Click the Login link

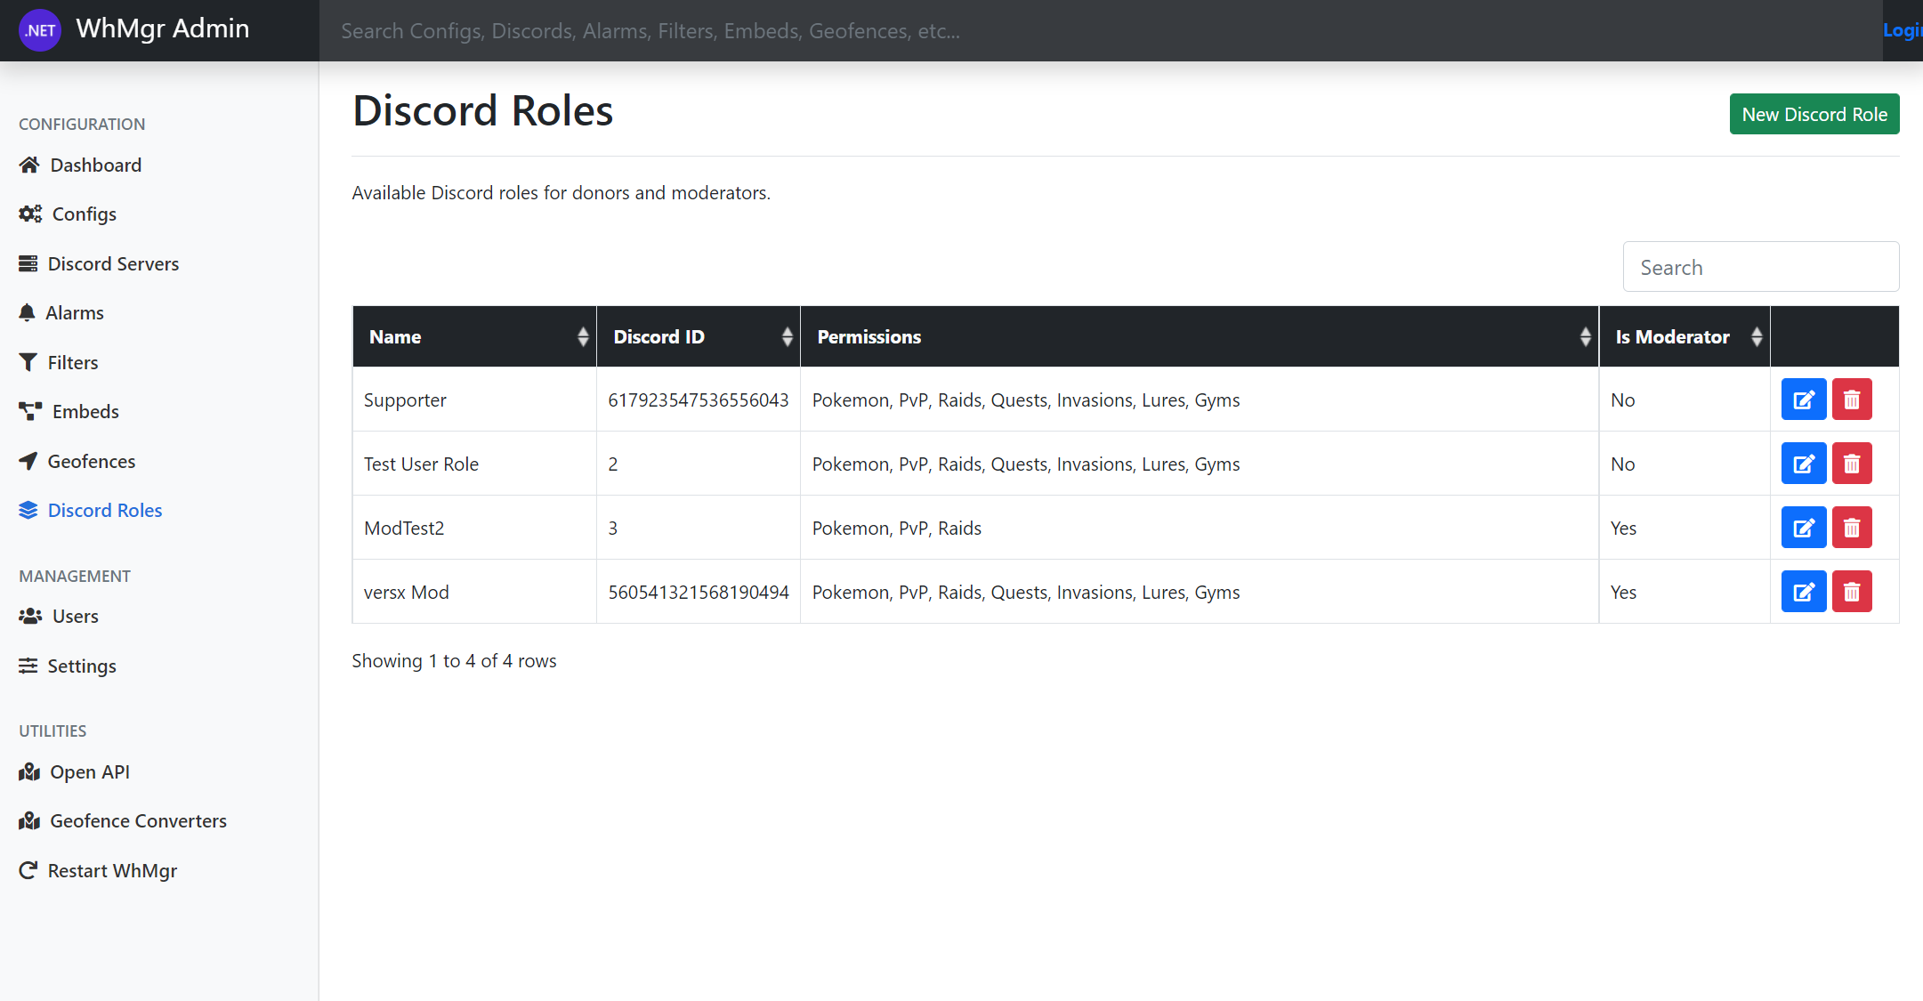[1903, 30]
